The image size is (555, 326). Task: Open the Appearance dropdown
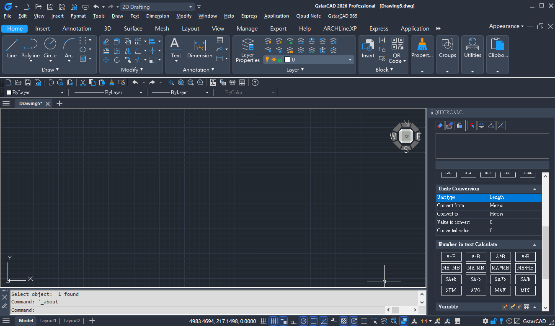click(506, 26)
